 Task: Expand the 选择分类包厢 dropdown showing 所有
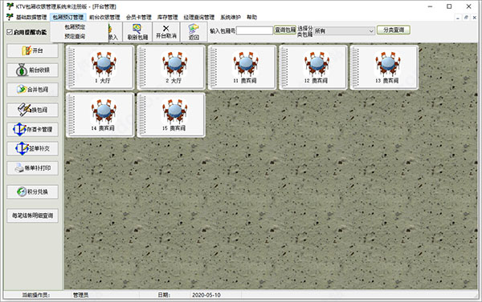pos(344,30)
